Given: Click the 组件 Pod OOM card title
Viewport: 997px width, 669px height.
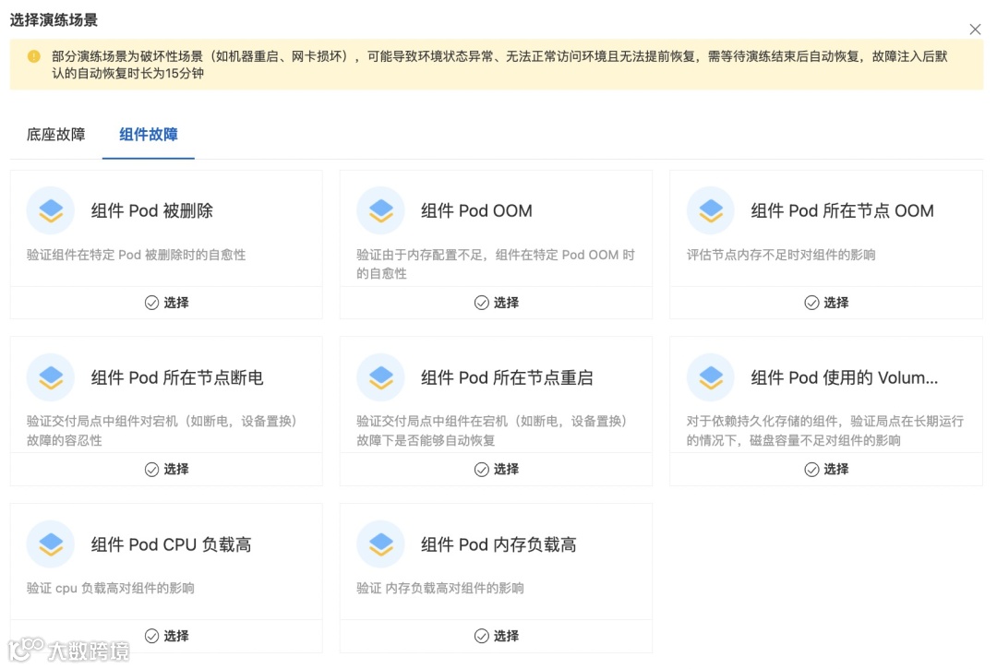Looking at the screenshot, I should coord(477,211).
